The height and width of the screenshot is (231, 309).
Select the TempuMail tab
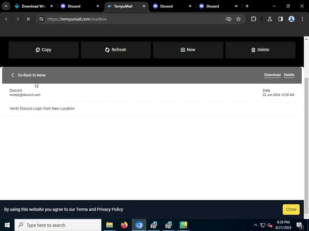(x=126, y=6)
